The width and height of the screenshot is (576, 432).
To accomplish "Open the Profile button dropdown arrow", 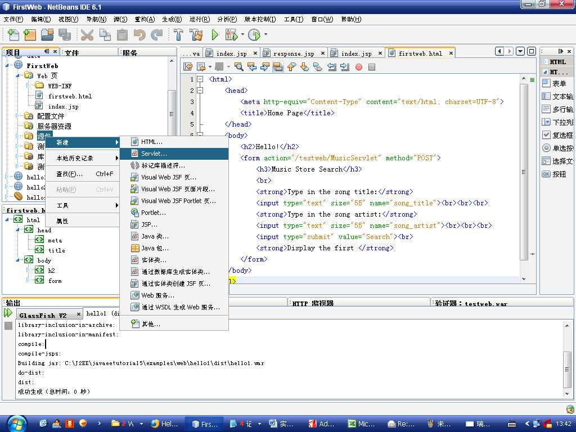I will [x=265, y=35].
